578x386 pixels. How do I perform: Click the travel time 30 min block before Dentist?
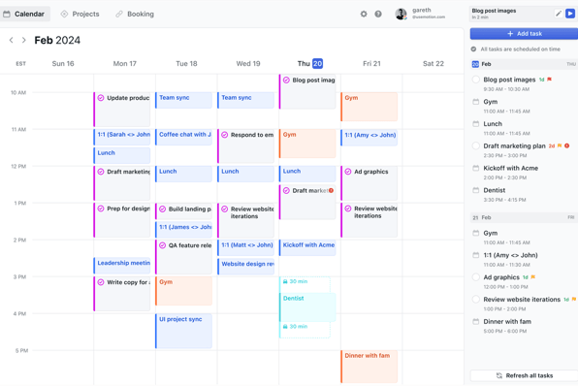point(305,284)
